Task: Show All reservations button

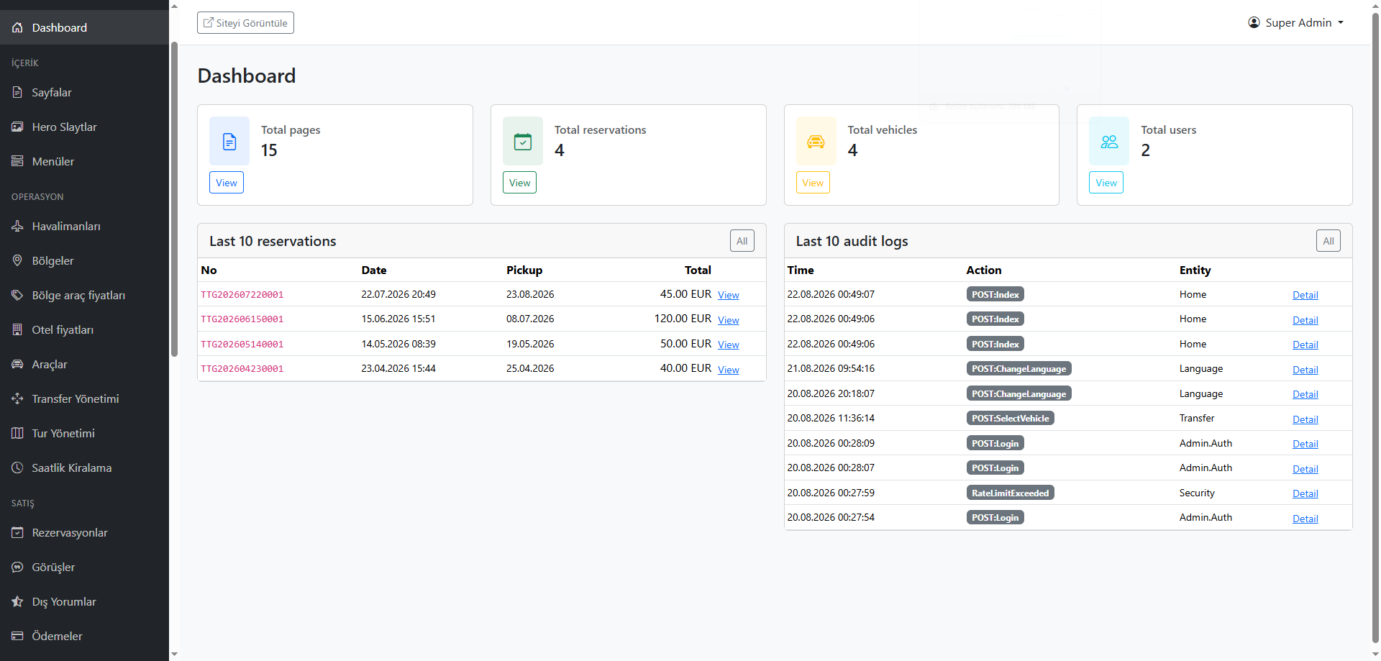Action: (x=742, y=241)
